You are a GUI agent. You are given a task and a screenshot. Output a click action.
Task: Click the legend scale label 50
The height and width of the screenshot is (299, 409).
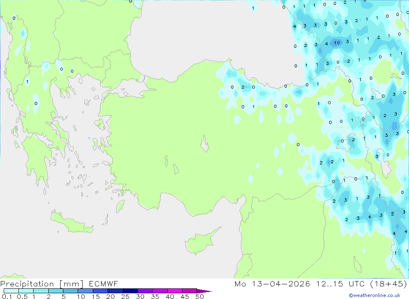(200, 297)
